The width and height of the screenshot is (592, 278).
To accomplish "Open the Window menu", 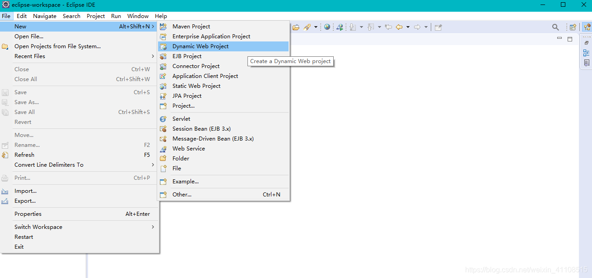I will [x=138, y=16].
